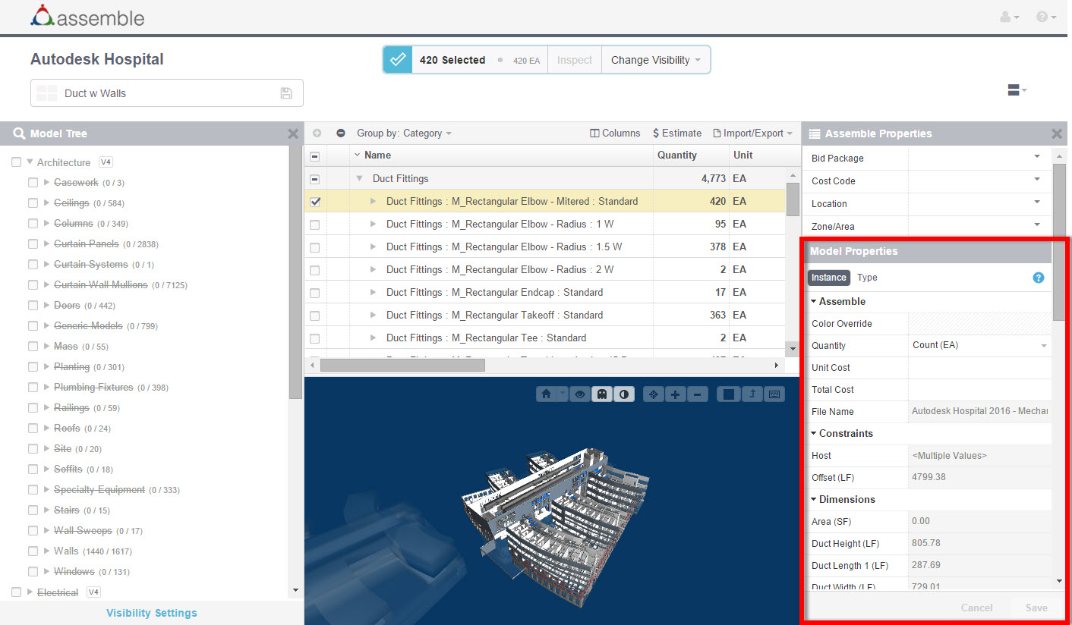This screenshot has width=1072, height=625.
Task: Collapse the Constraints properties section
Action: (814, 434)
